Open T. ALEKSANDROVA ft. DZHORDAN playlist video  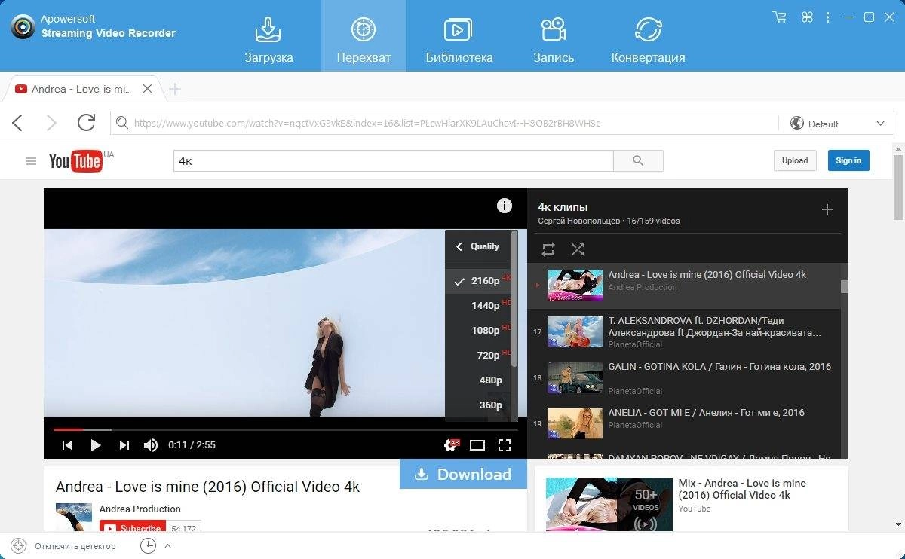(683, 331)
